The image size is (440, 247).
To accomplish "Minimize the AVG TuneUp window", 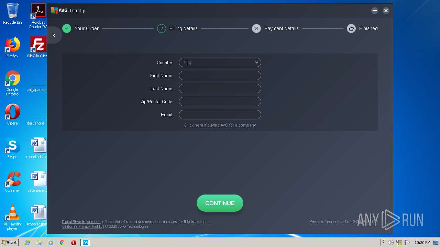I will [x=375, y=11].
